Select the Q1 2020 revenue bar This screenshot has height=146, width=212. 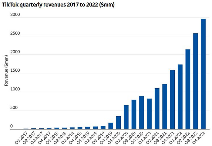click(118, 123)
